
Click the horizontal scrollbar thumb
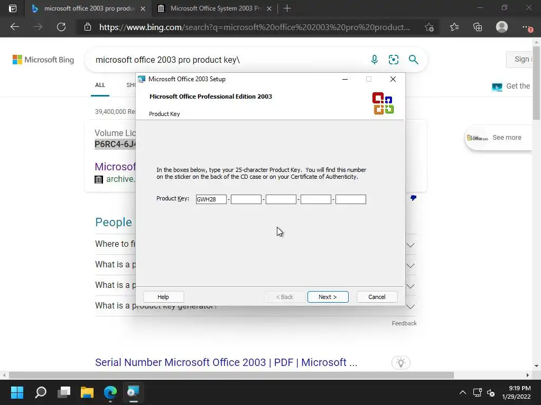tap(231, 375)
